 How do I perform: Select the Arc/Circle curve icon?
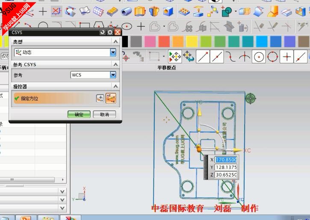pyautogui.click(x=43, y=25)
